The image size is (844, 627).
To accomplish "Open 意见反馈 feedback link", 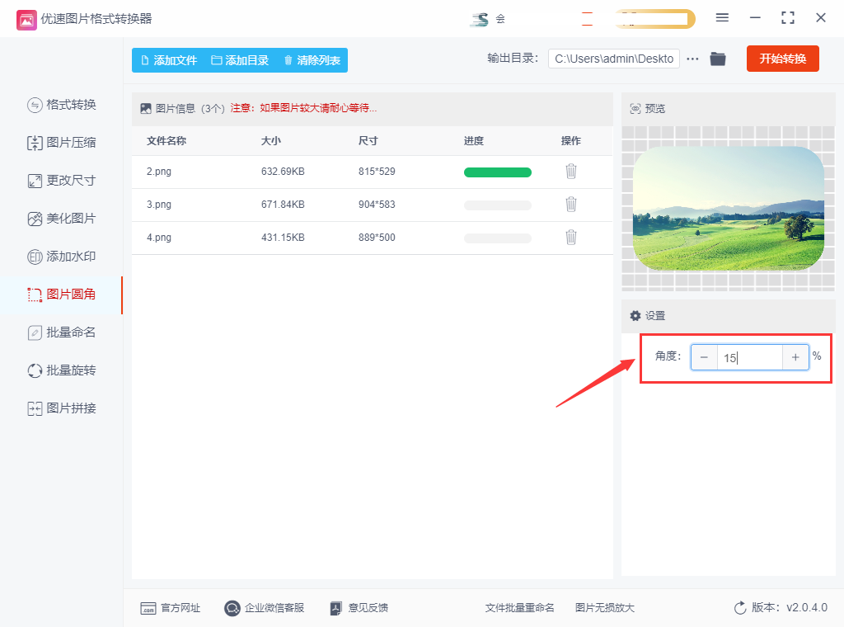I will pos(359,608).
